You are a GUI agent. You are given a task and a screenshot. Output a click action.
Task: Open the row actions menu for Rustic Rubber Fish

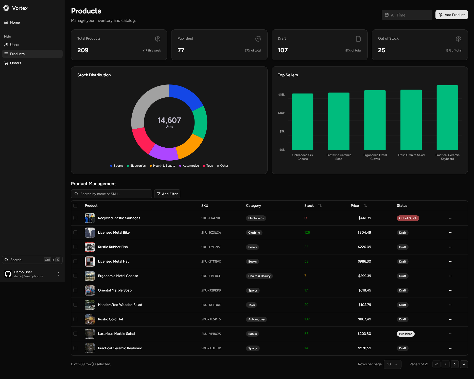click(451, 247)
